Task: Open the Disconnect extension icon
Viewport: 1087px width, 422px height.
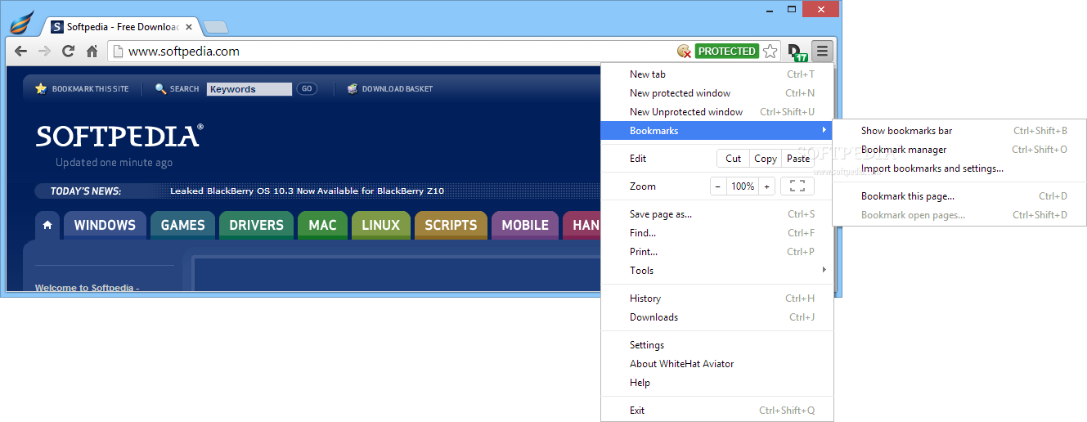Action: coord(797,52)
